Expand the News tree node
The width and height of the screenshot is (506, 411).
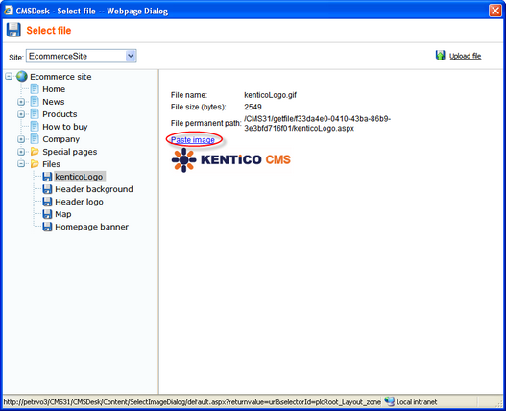point(21,102)
